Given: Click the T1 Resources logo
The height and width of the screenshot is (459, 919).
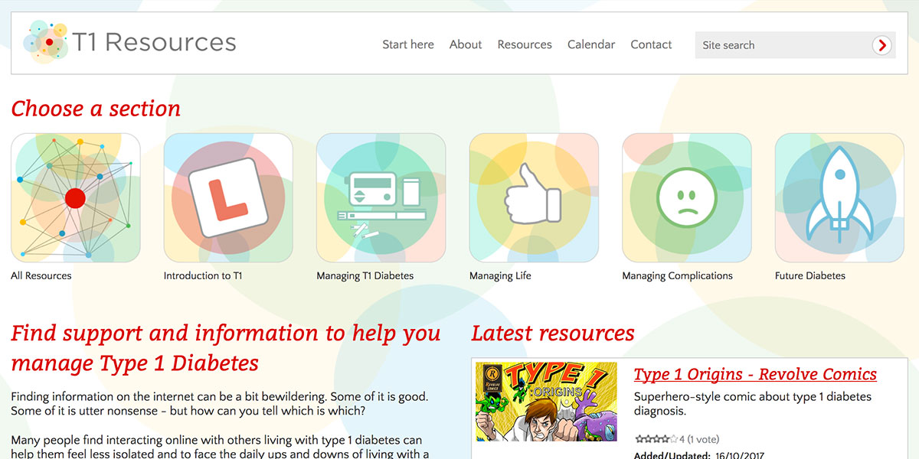Looking at the screenshot, I should click(x=130, y=43).
